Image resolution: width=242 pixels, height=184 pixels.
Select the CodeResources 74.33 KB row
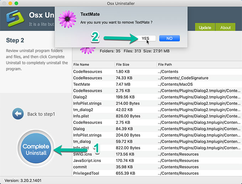tap(157, 78)
